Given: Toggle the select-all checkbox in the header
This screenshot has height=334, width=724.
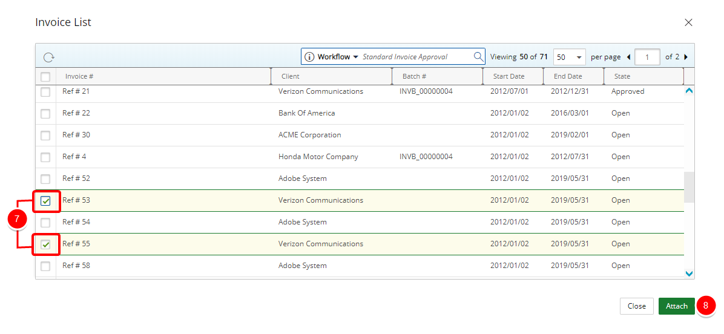Looking at the screenshot, I should 45,77.
